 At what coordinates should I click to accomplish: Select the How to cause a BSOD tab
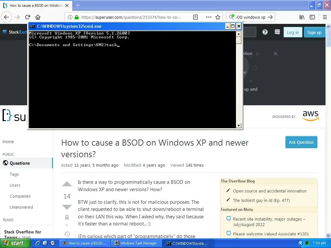[36, 5]
